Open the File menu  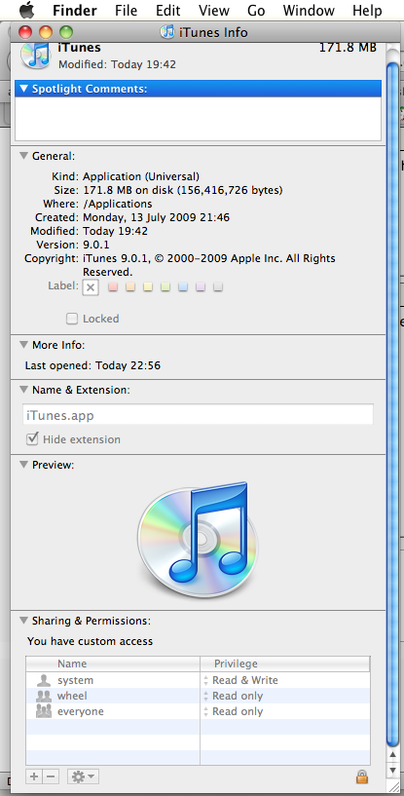pyautogui.click(x=127, y=10)
